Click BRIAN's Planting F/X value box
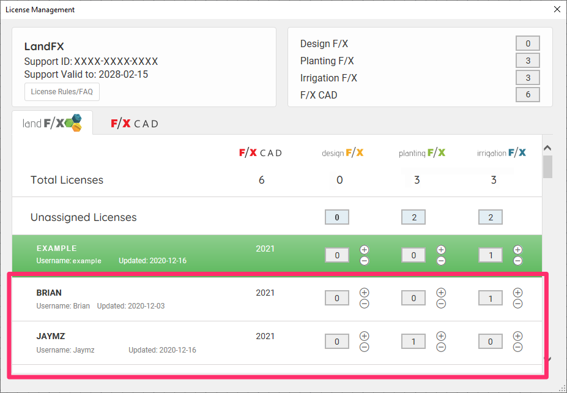Image resolution: width=567 pixels, height=393 pixels. click(413, 298)
